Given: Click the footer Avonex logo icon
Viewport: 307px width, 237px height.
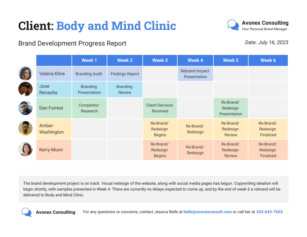Looking at the screenshot, I should click(26, 212).
